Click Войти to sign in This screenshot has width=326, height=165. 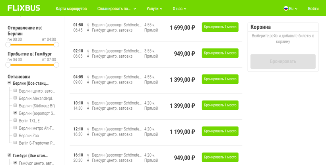coord(313,9)
